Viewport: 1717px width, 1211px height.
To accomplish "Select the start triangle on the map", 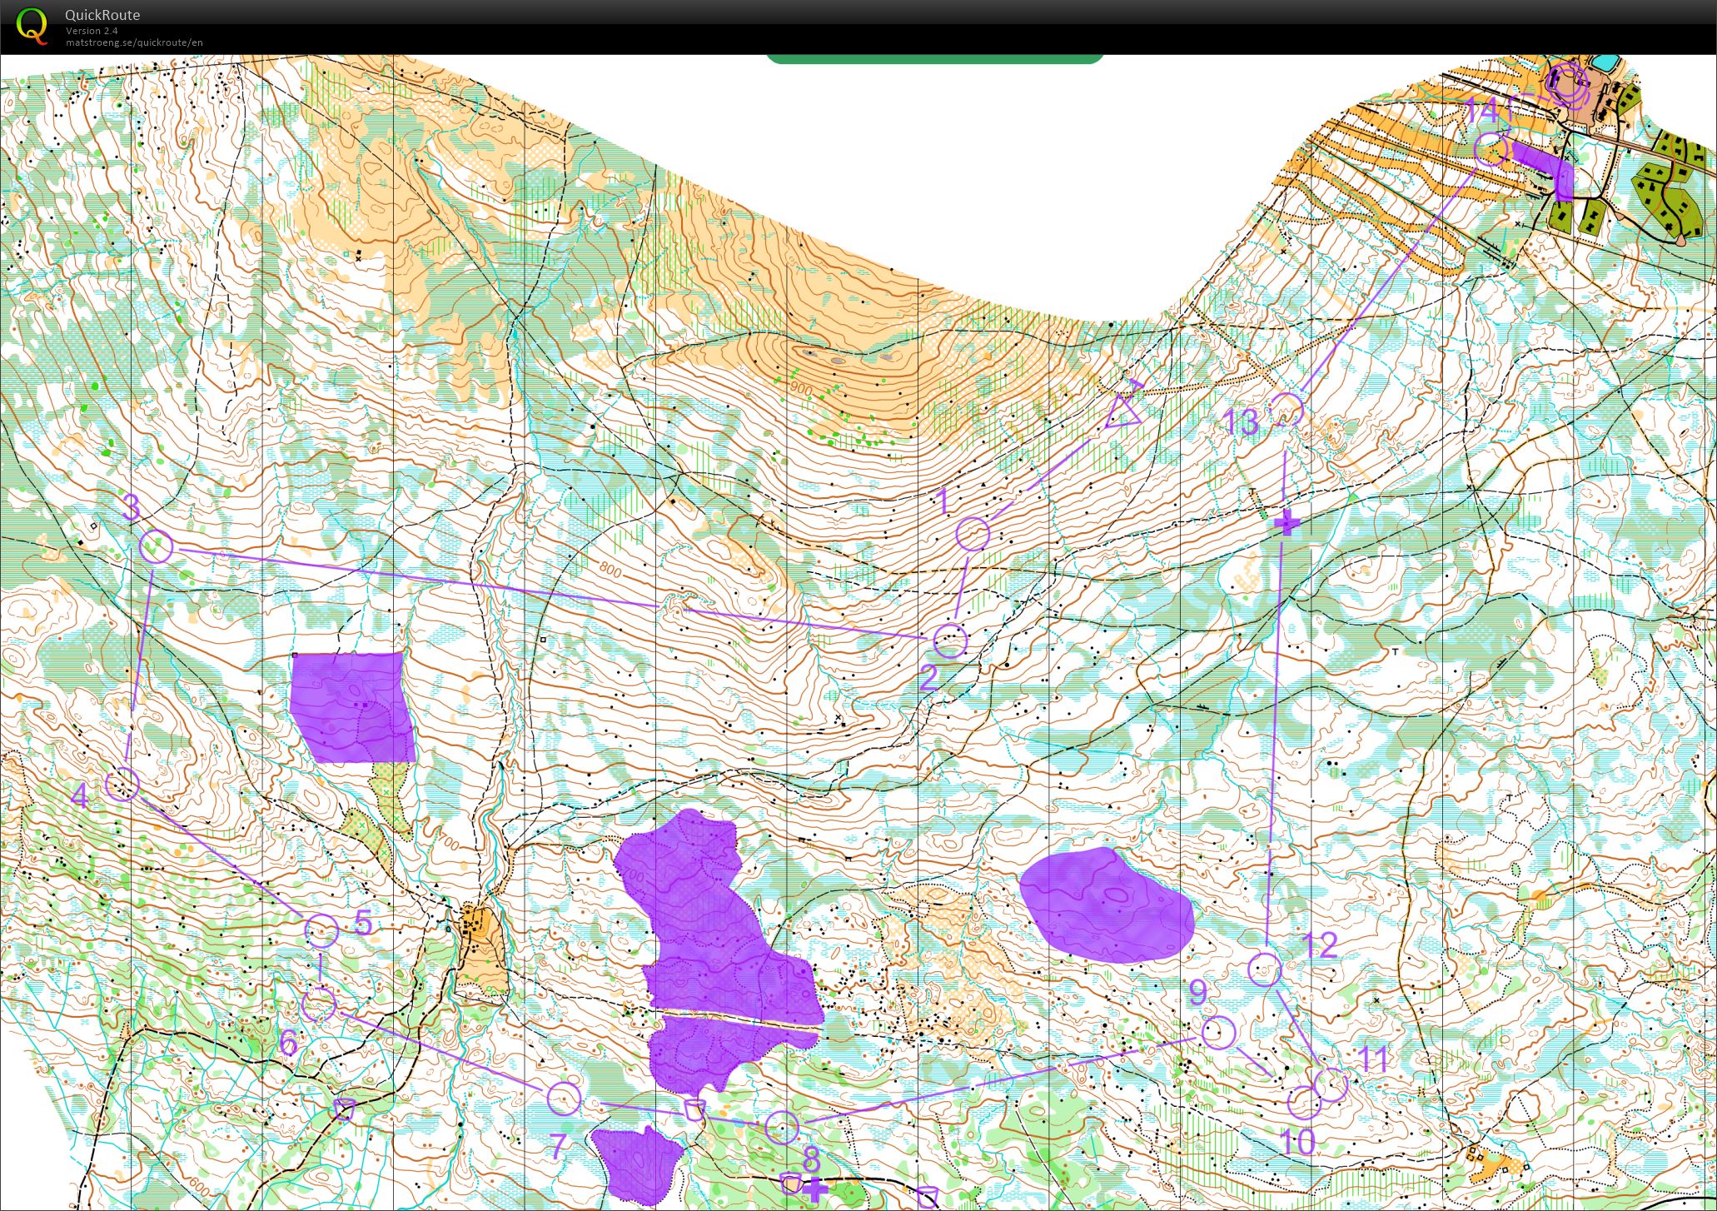I will 1122,411.
